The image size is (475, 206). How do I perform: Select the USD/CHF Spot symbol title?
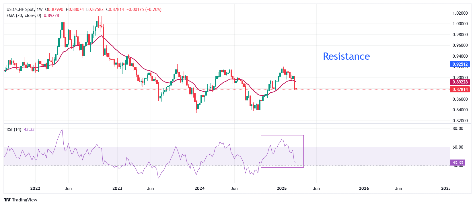[20, 9]
